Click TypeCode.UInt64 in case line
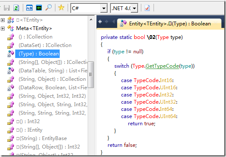226x157 pixels. pos(155,116)
